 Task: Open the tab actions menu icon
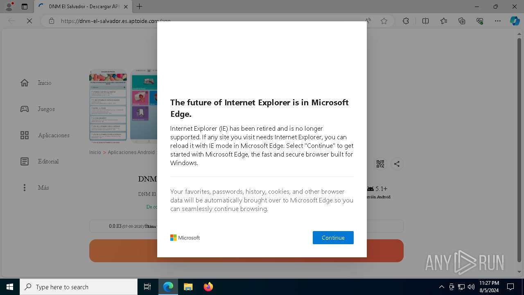click(x=25, y=7)
